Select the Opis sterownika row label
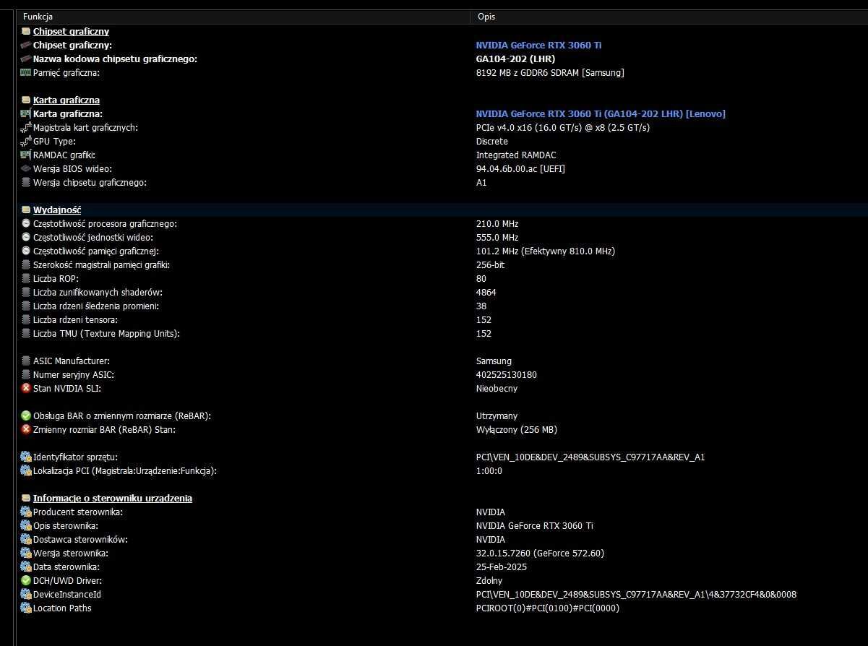868x646 pixels. [x=66, y=525]
